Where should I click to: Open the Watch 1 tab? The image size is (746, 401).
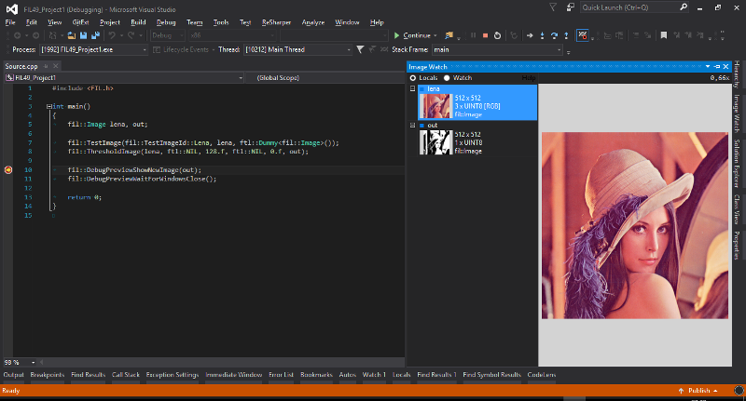[x=374, y=375]
